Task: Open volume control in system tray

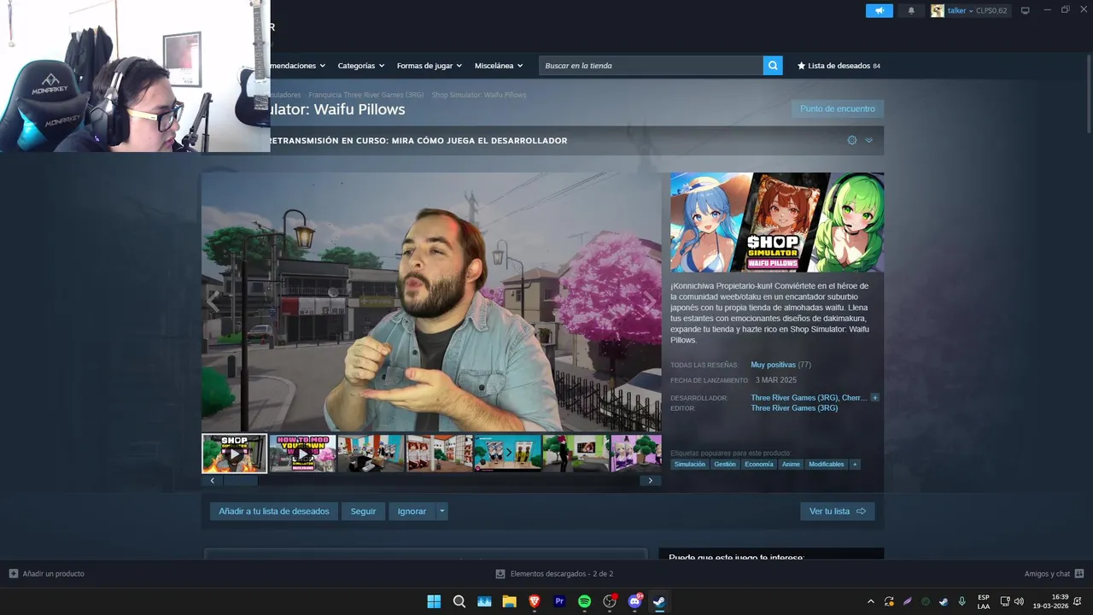Action: (1019, 601)
